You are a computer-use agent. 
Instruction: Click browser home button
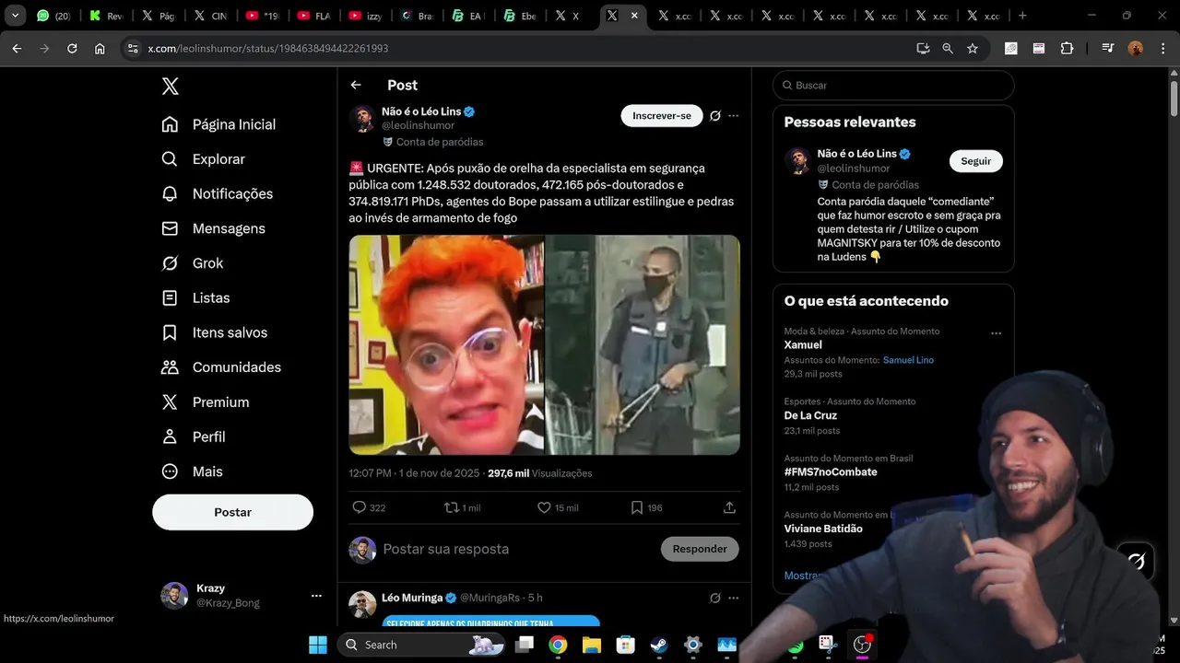coord(100,48)
